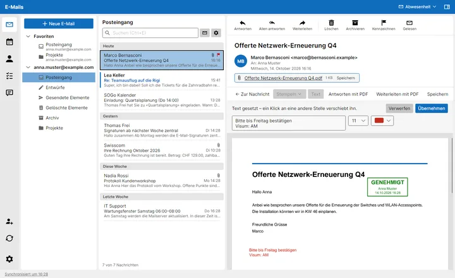
Task: Open the Projekte account folder
Action: (59, 128)
